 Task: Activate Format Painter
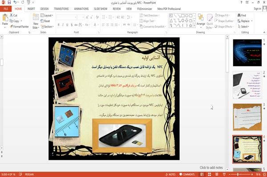(x=19, y=27)
